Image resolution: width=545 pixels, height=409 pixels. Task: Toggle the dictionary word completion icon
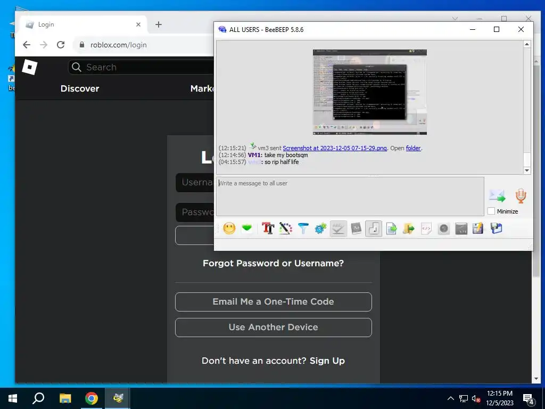tap(356, 228)
